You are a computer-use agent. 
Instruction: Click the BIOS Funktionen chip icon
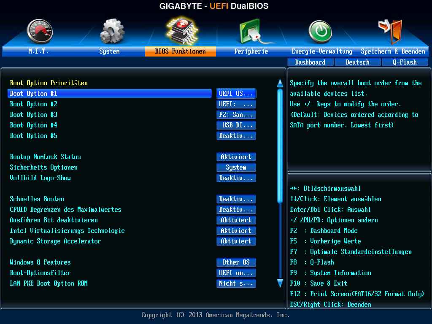point(182,30)
